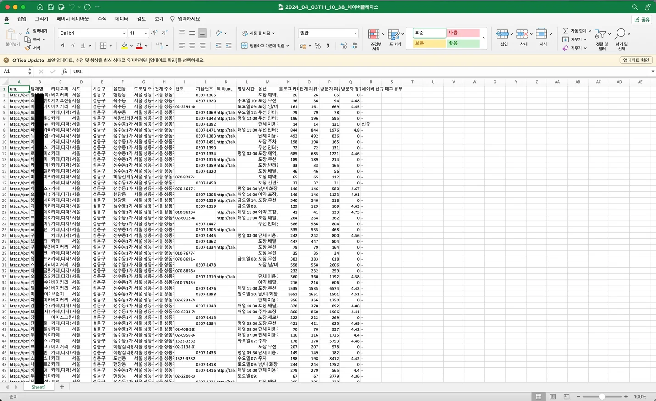Image resolution: width=656 pixels, height=401 pixels.
Task: Open Find and Select (찾기 및 선택)
Action: [621, 39]
